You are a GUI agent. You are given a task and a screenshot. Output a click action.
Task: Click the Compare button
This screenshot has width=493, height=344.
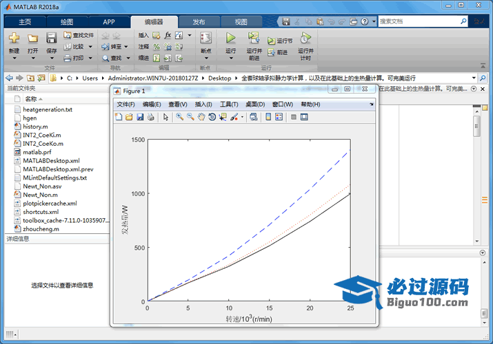(x=78, y=47)
